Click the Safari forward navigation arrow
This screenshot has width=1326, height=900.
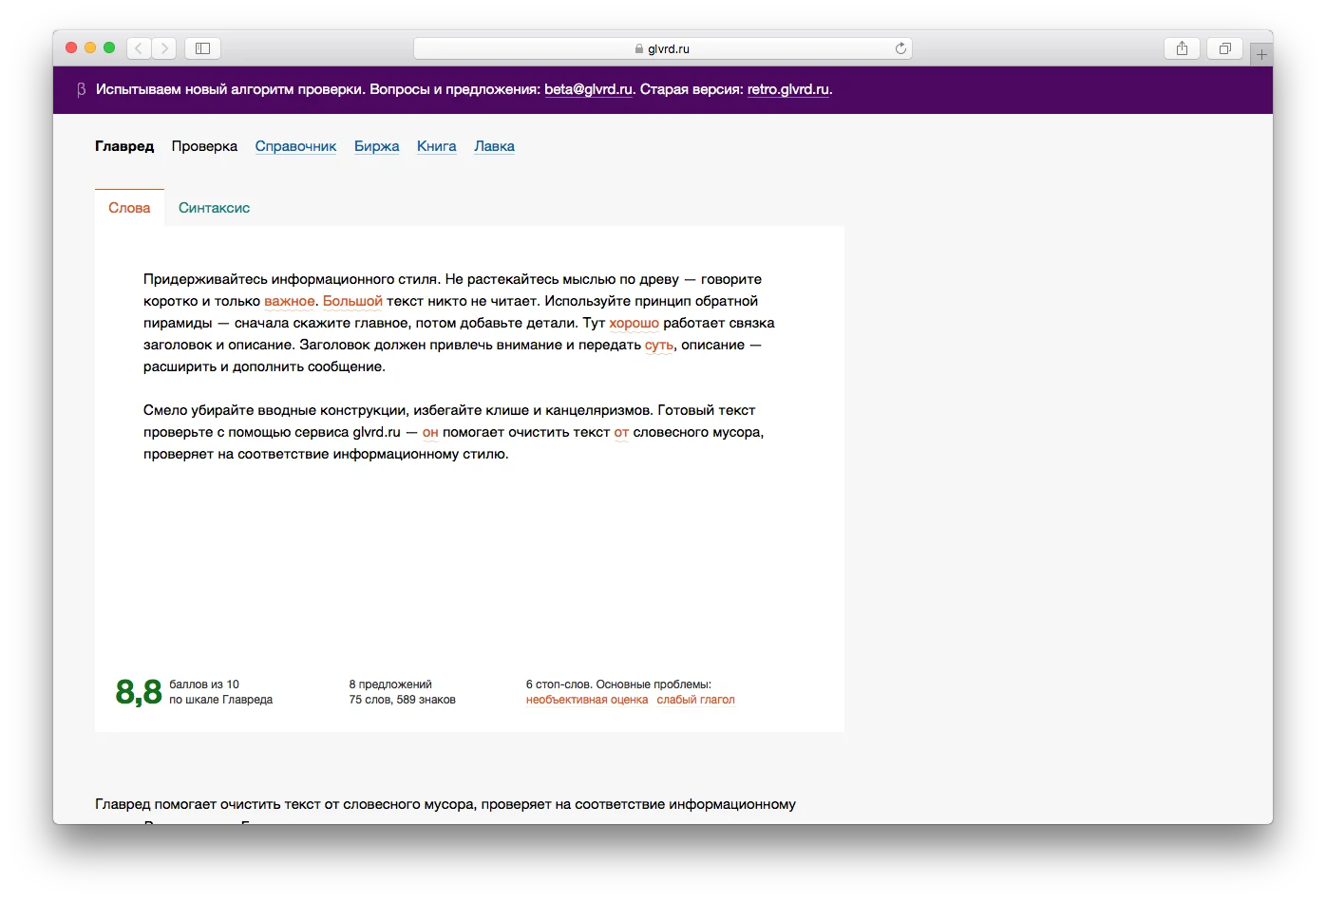click(x=164, y=48)
